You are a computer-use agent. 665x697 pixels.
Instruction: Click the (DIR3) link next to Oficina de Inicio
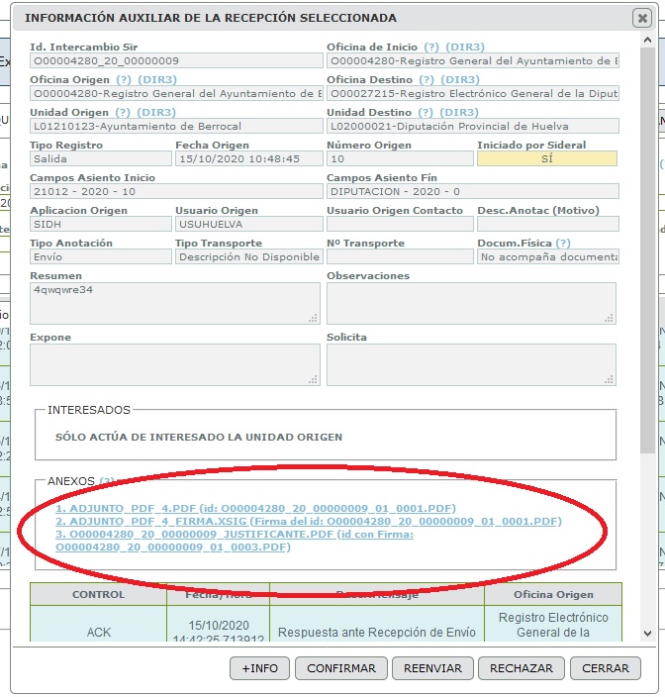pyautogui.click(x=465, y=47)
